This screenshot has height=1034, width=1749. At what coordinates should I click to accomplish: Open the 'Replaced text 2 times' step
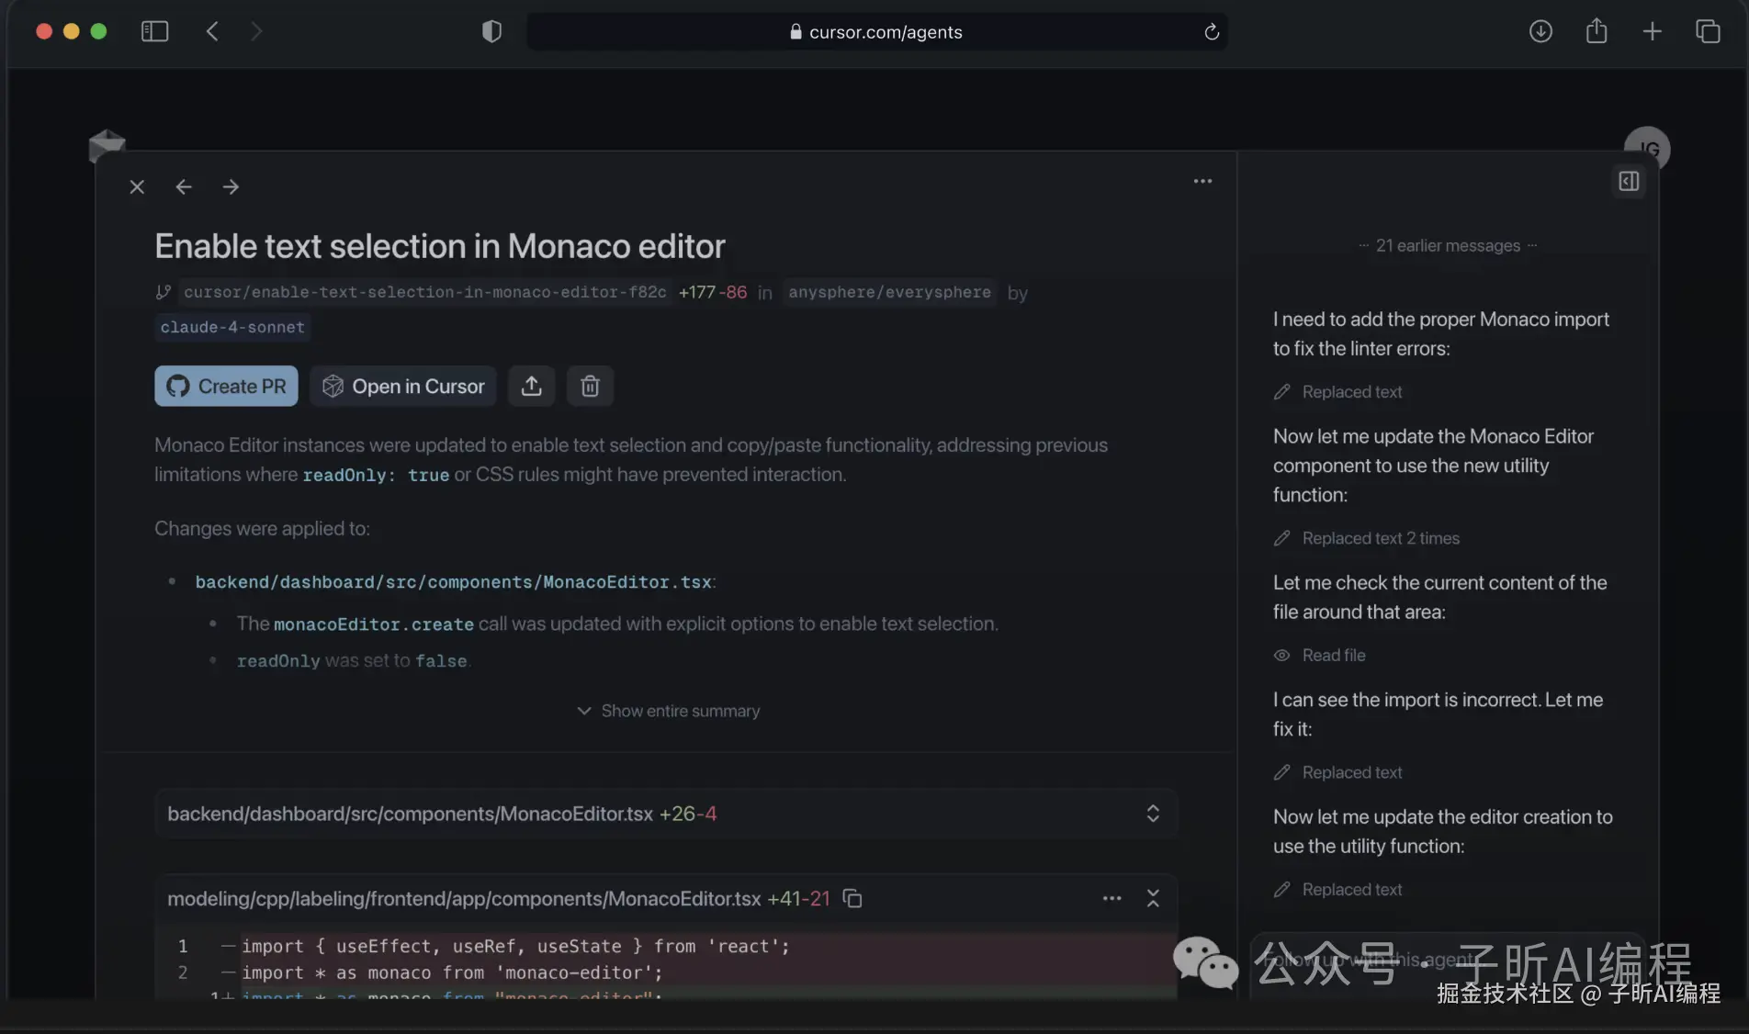(1367, 538)
